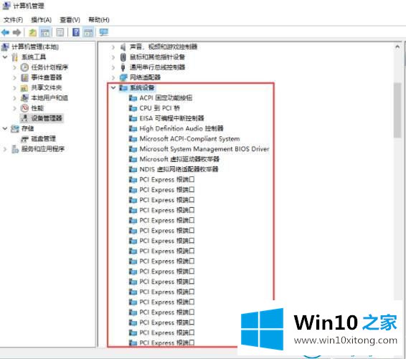
Task: Expand the 鼠标和其他指针设备 category
Action: pyautogui.click(x=113, y=57)
